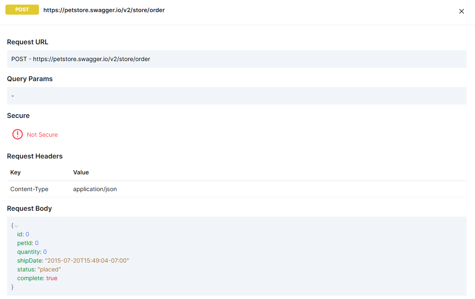The image size is (475, 299).
Task: Select the Content-Type header key
Action: 29,189
